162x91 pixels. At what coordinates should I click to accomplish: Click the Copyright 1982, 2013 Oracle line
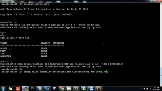36,14
